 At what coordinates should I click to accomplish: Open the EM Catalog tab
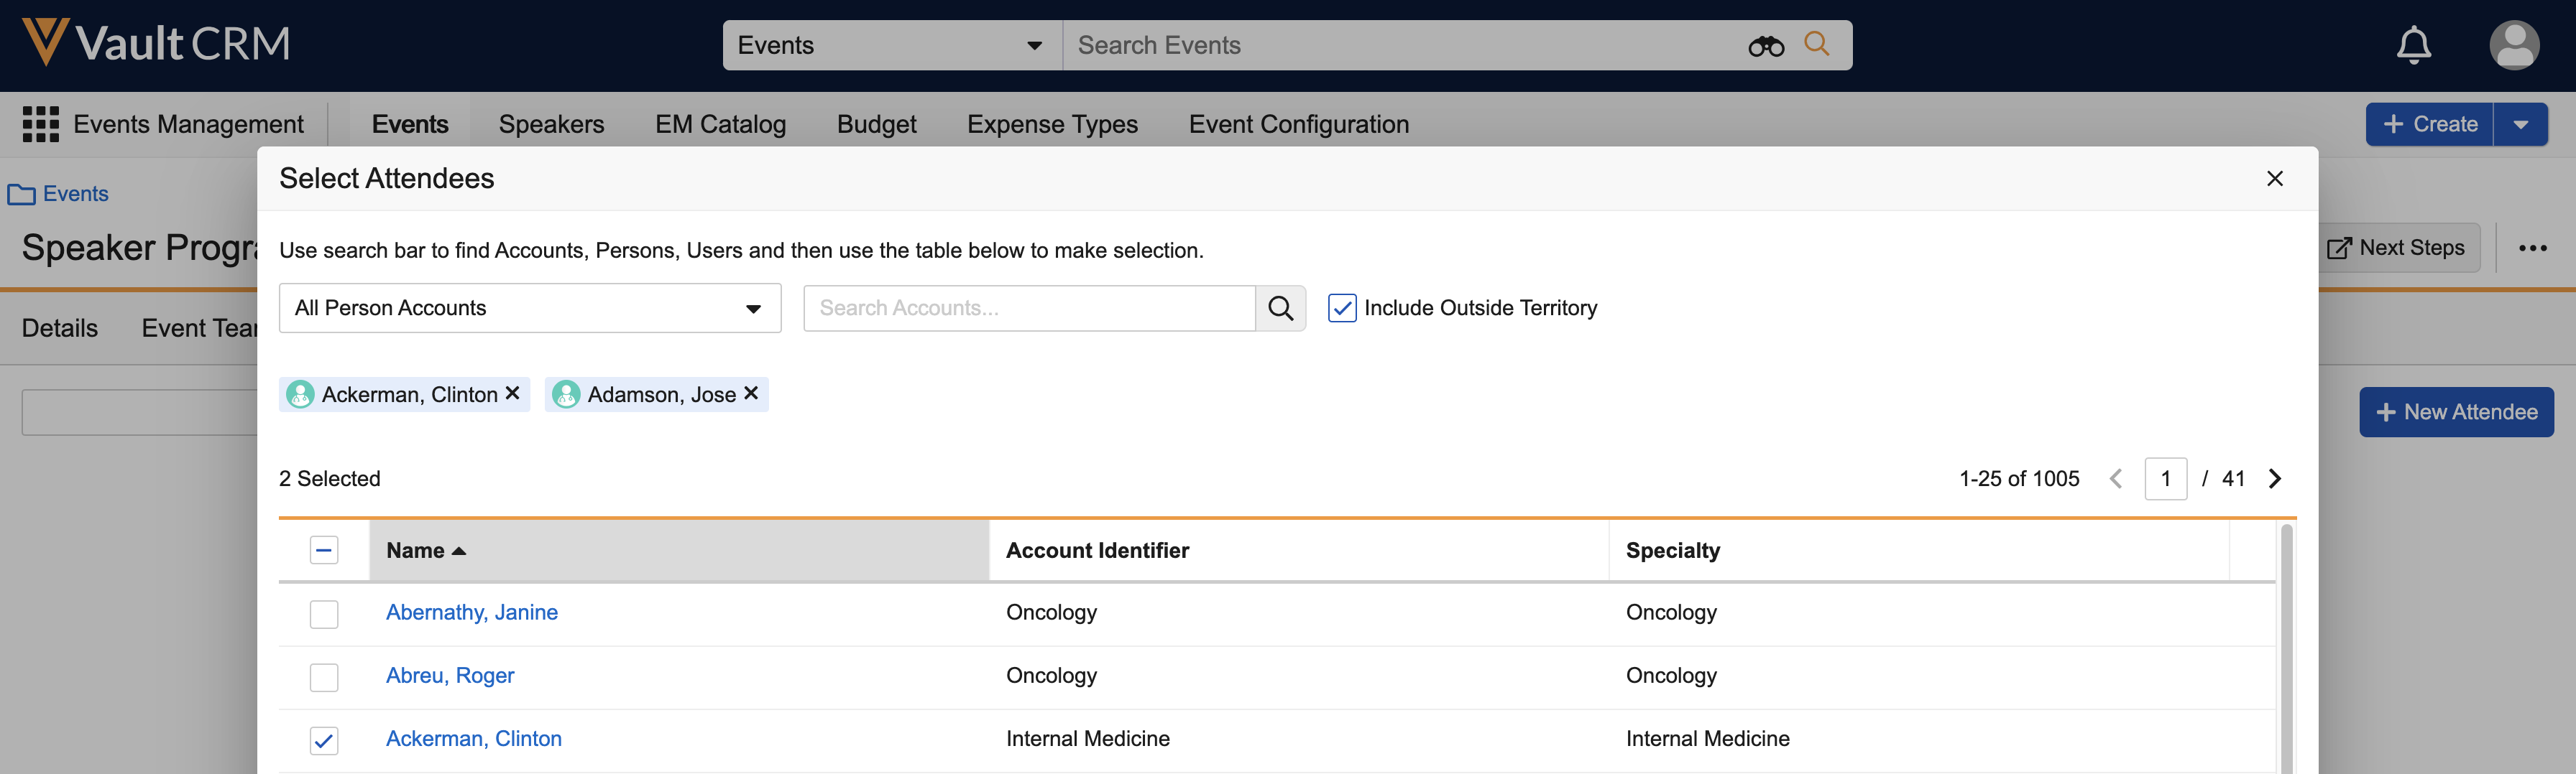point(720,123)
